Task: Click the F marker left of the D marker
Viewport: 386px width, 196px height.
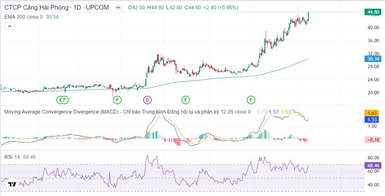Action: (117, 100)
